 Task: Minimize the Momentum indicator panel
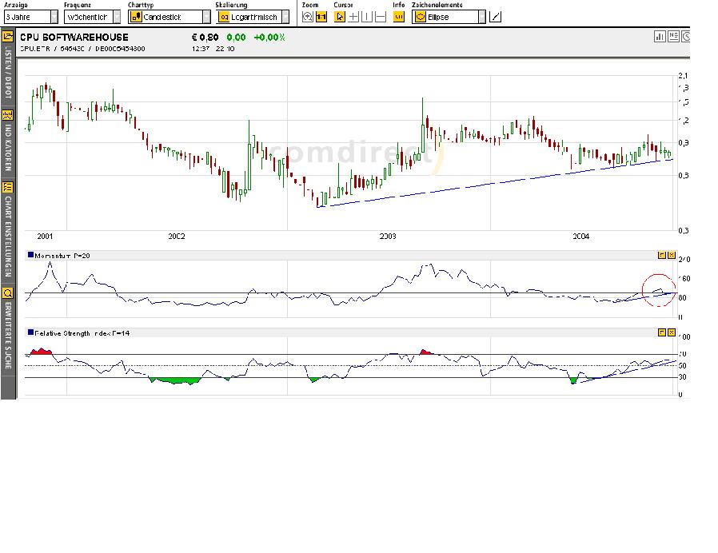point(662,255)
